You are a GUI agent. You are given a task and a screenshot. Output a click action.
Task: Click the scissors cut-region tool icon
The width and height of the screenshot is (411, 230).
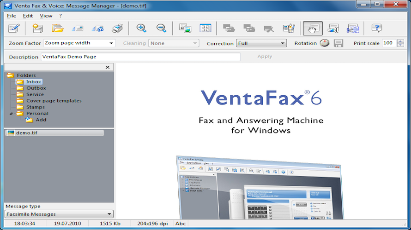tap(353, 28)
